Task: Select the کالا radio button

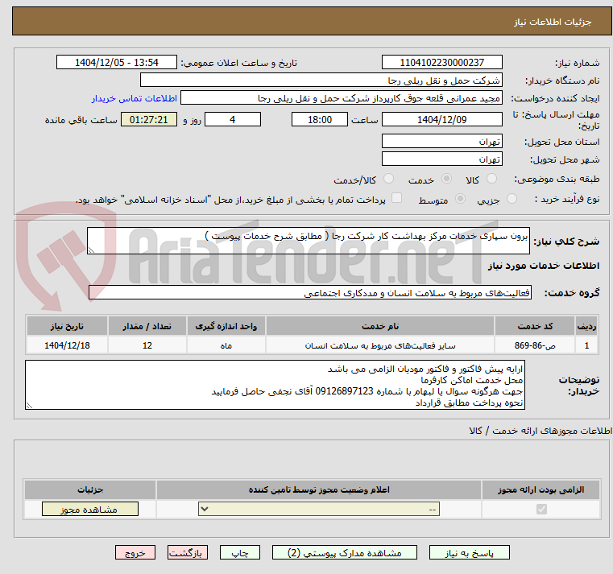Action: [x=491, y=179]
